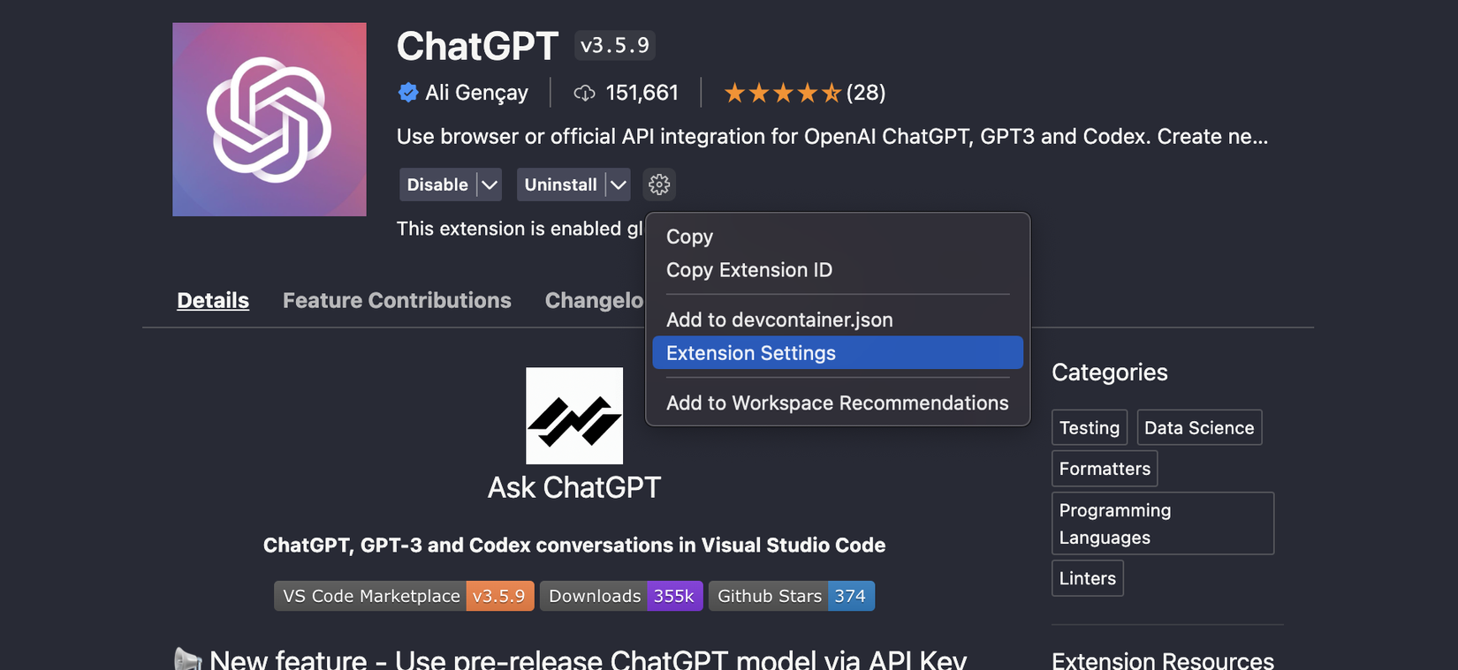This screenshot has width=1458, height=670.
Task: Expand the Disable dropdown arrow
Action: click(490, 184)
